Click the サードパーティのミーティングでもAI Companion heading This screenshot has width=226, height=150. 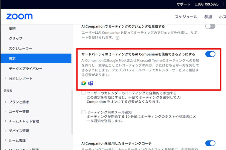click(x=138, y=54)
